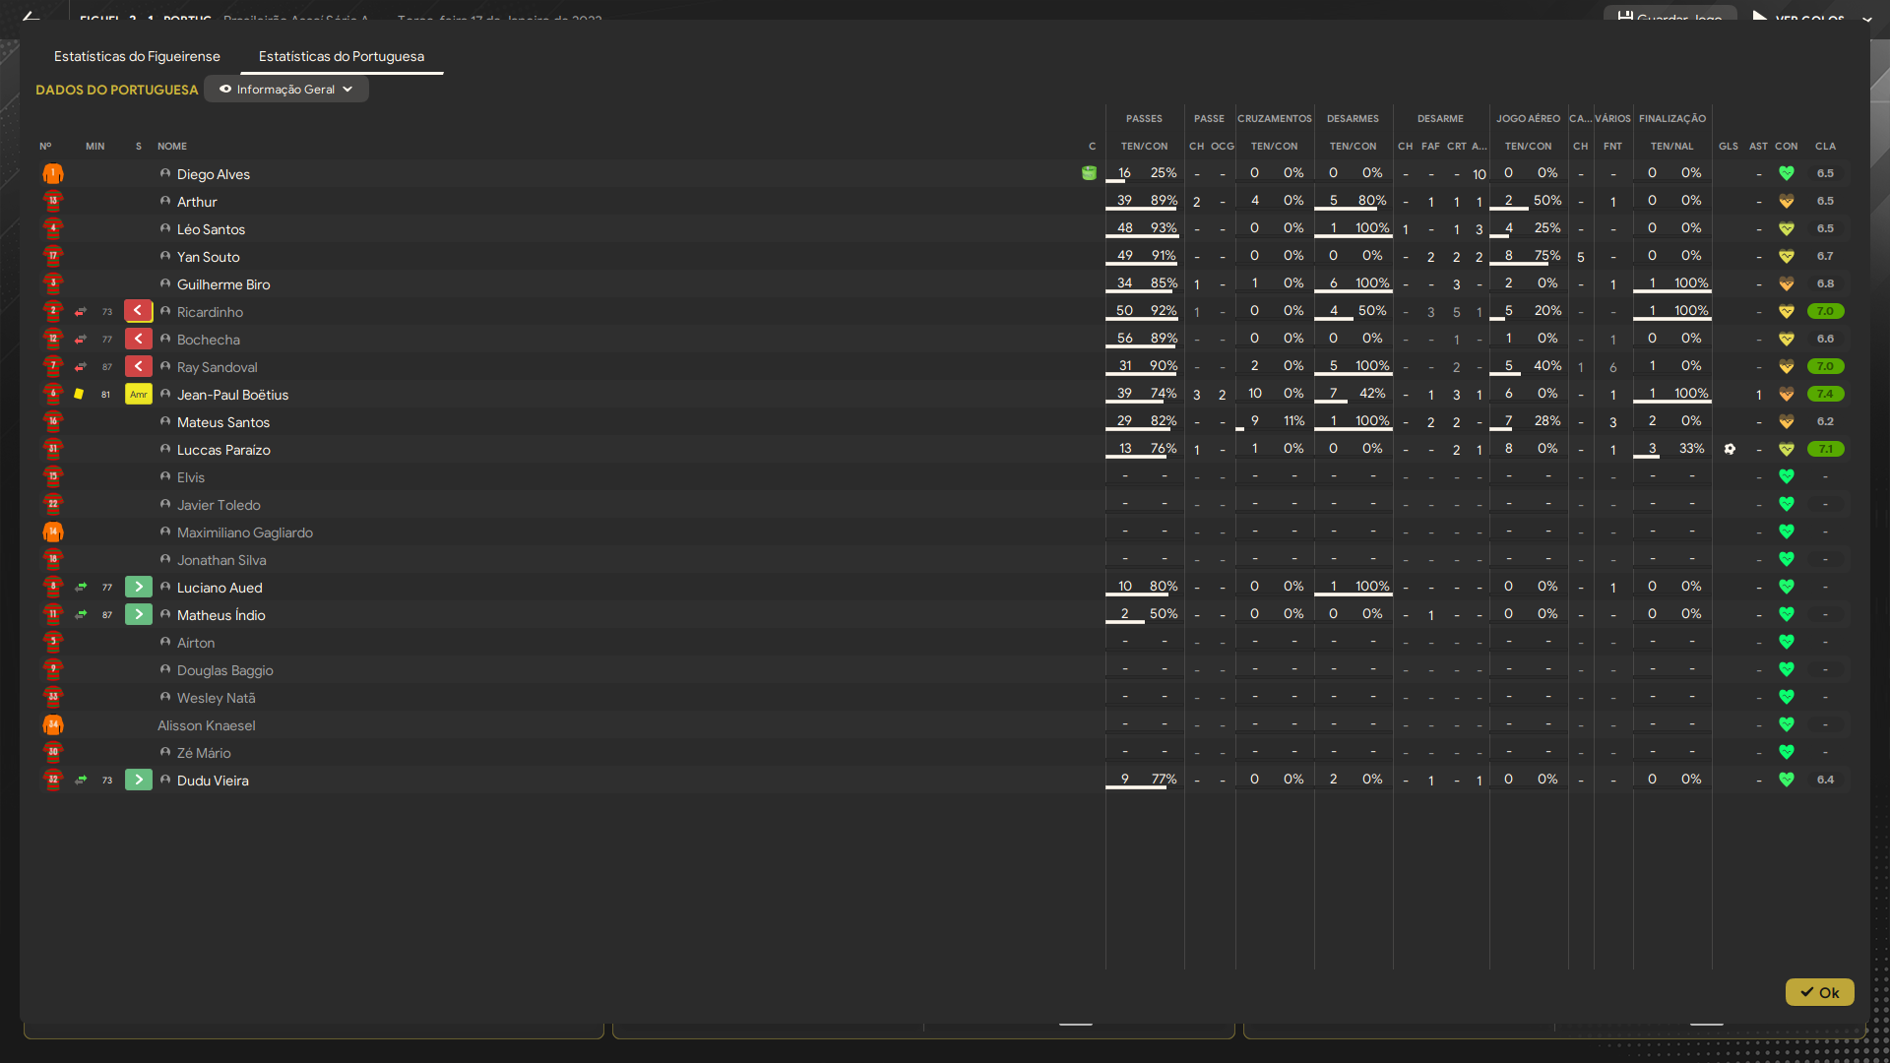
Task: Open Mateus Santos player profile
Action: pos(223,422)
